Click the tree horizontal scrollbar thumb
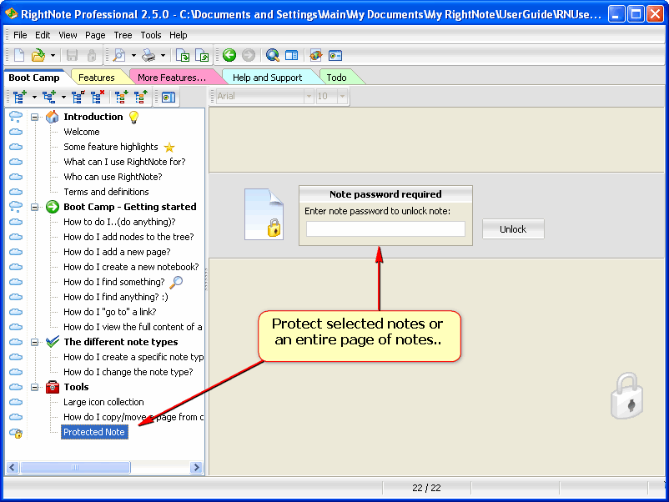 75,468
